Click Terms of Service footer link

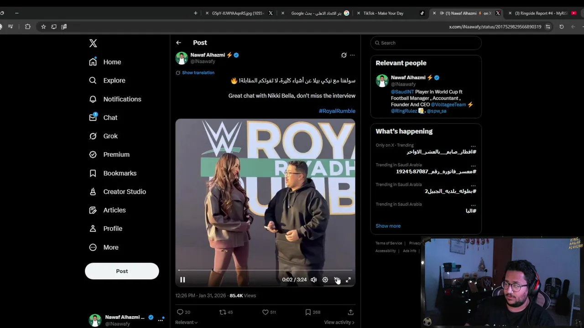[x=389, y=243]
